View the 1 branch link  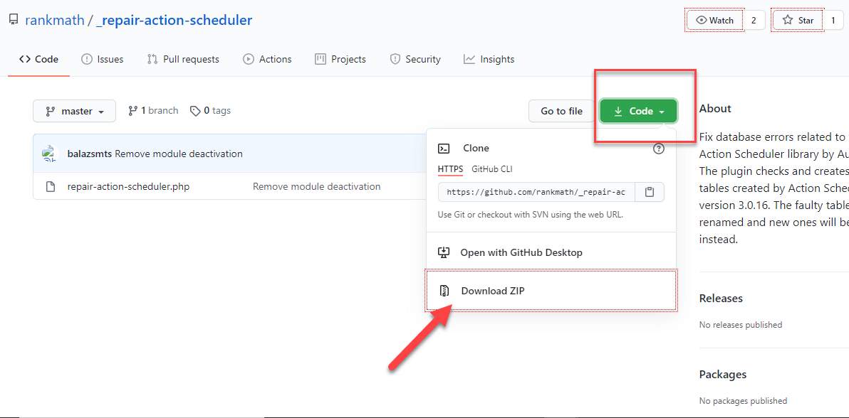click(x=153, y=111)
